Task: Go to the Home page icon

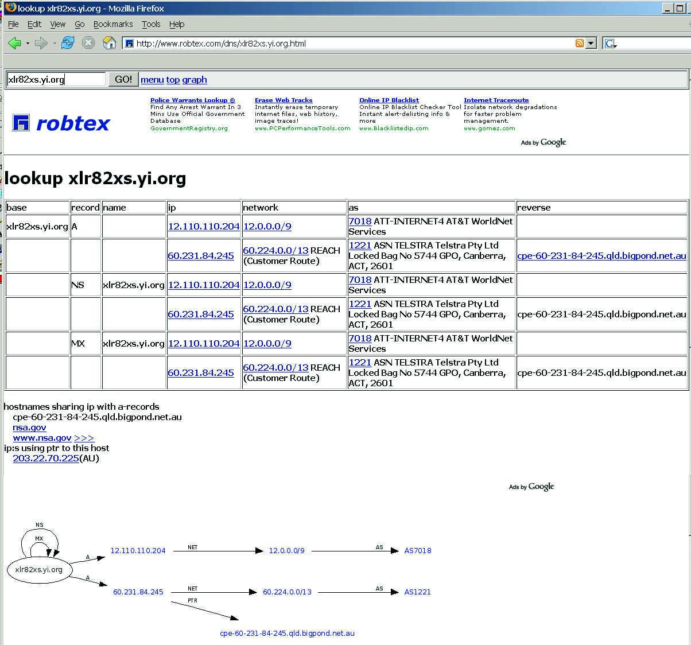Action: 109,43
